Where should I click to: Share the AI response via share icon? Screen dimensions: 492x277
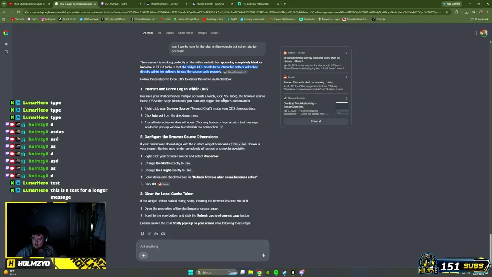coord(149,234)
